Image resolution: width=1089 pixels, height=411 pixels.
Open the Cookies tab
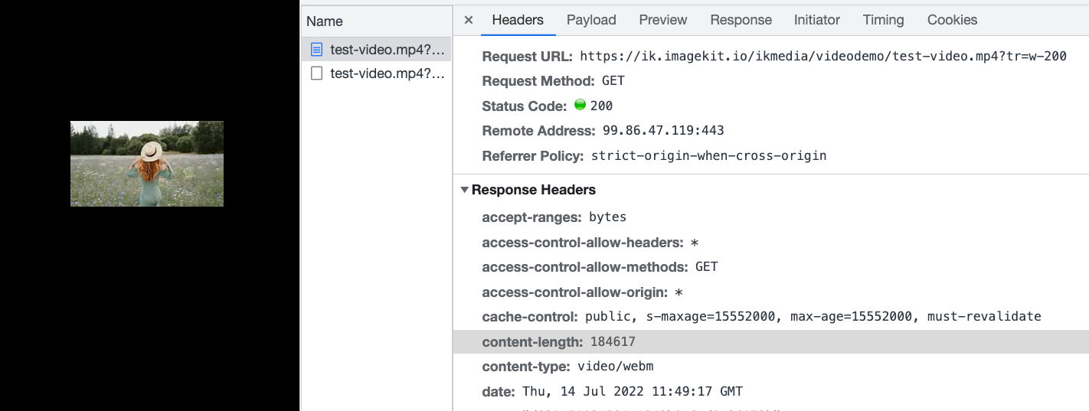coord(952,21)
